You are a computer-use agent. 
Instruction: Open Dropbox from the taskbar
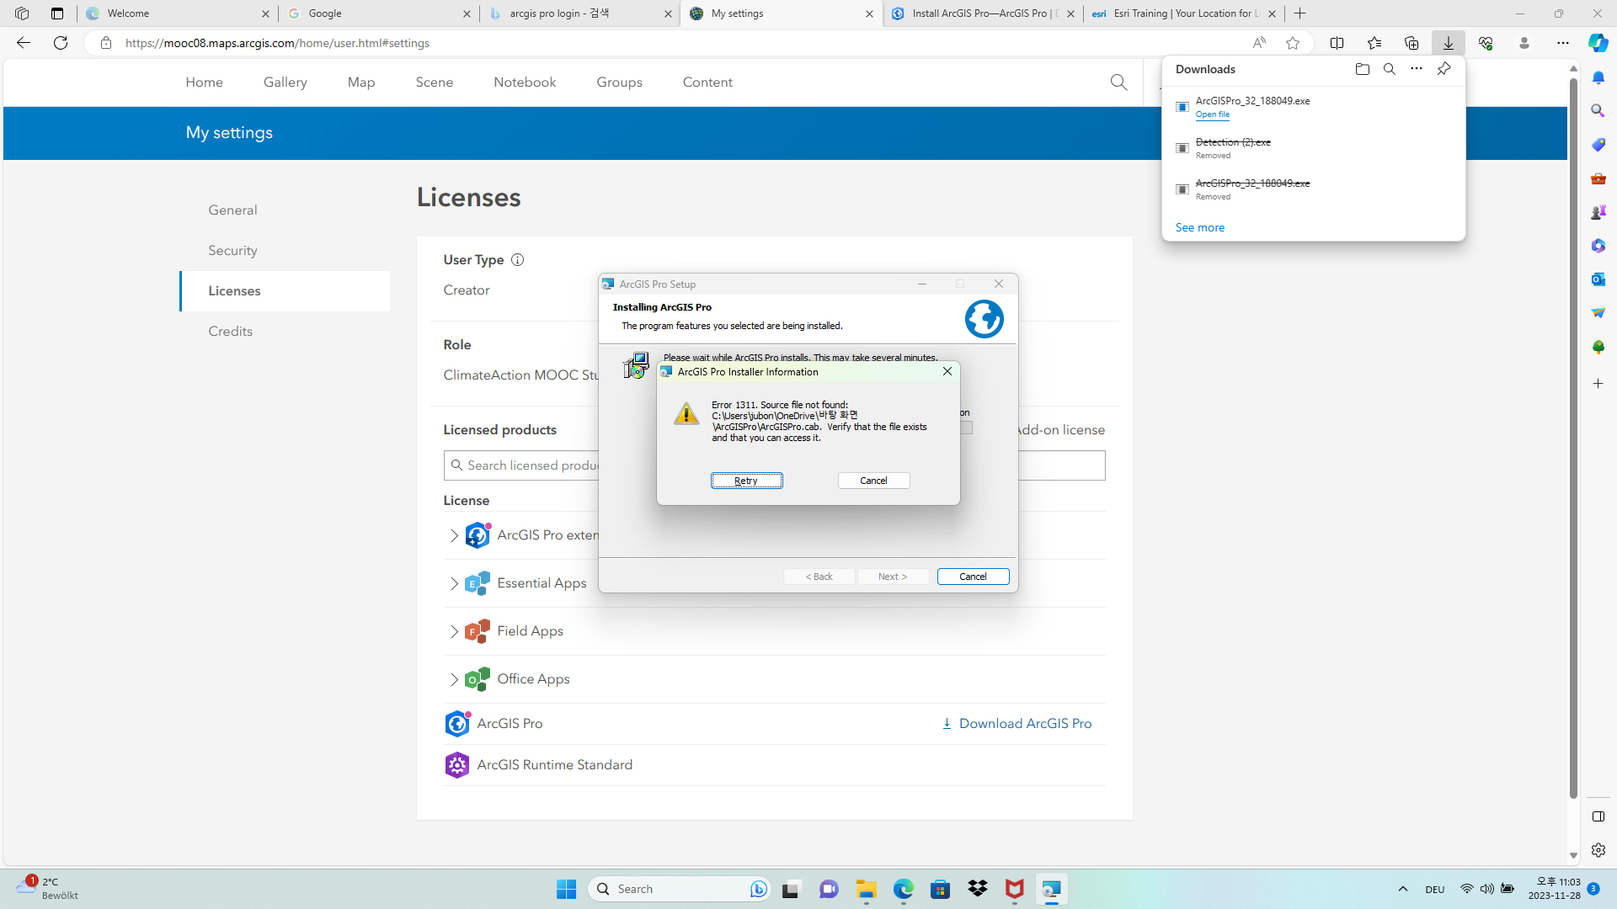tap(978, 888)
